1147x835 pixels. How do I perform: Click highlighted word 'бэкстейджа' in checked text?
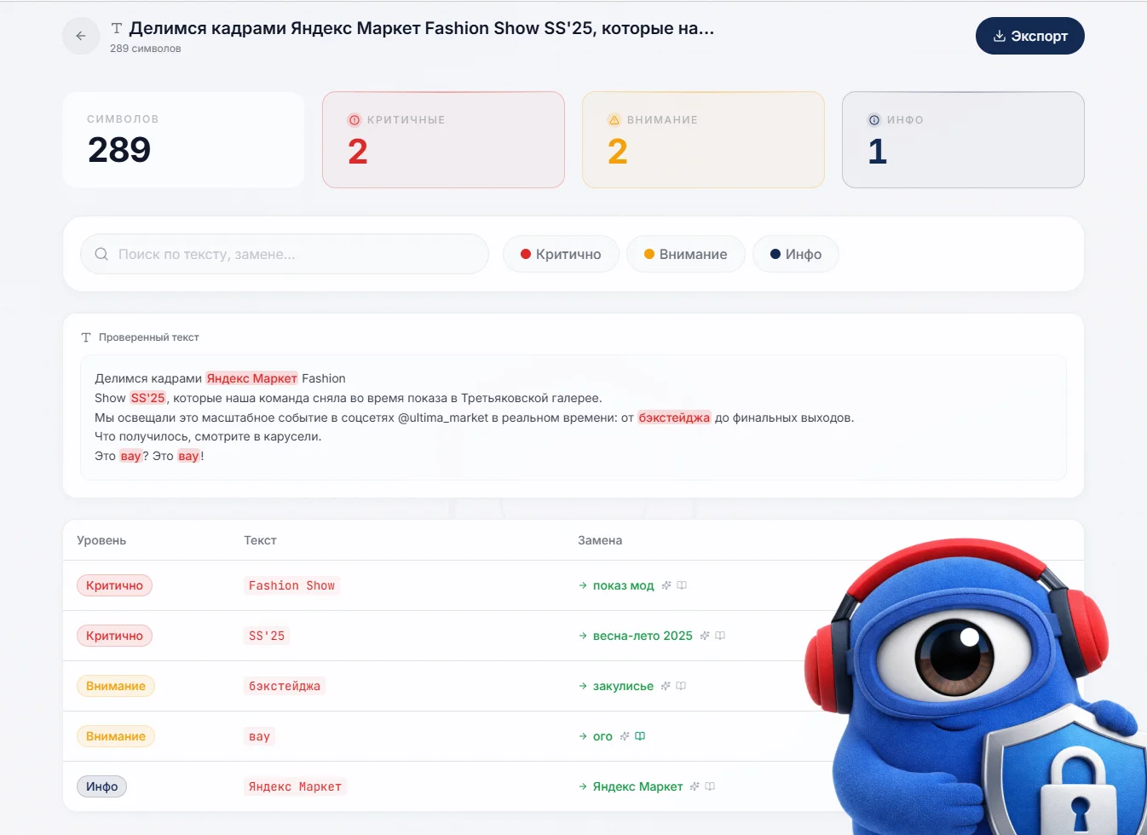674,417
